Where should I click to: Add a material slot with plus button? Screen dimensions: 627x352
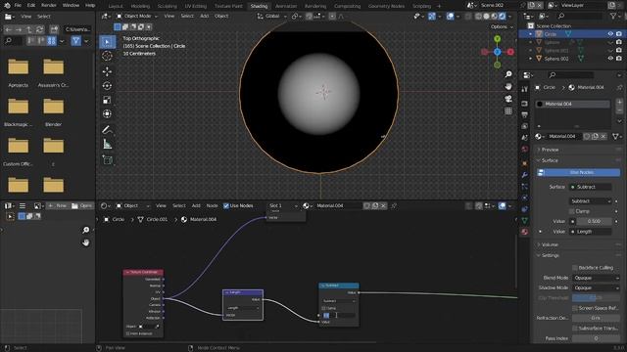coord(619,102)
